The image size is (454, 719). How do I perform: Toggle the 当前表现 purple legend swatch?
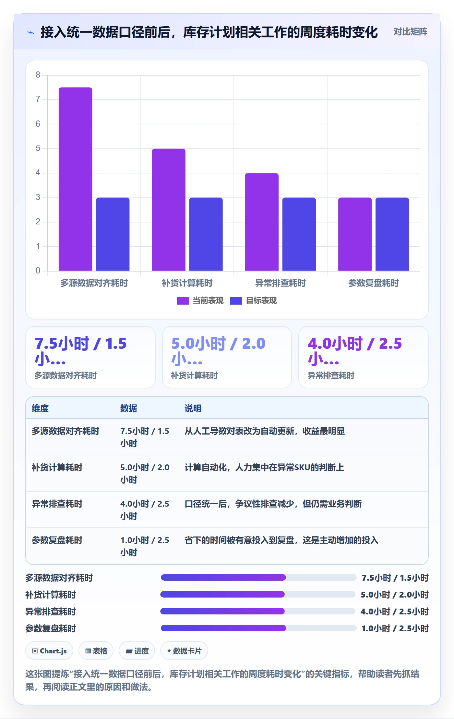[x=183, y=301]
